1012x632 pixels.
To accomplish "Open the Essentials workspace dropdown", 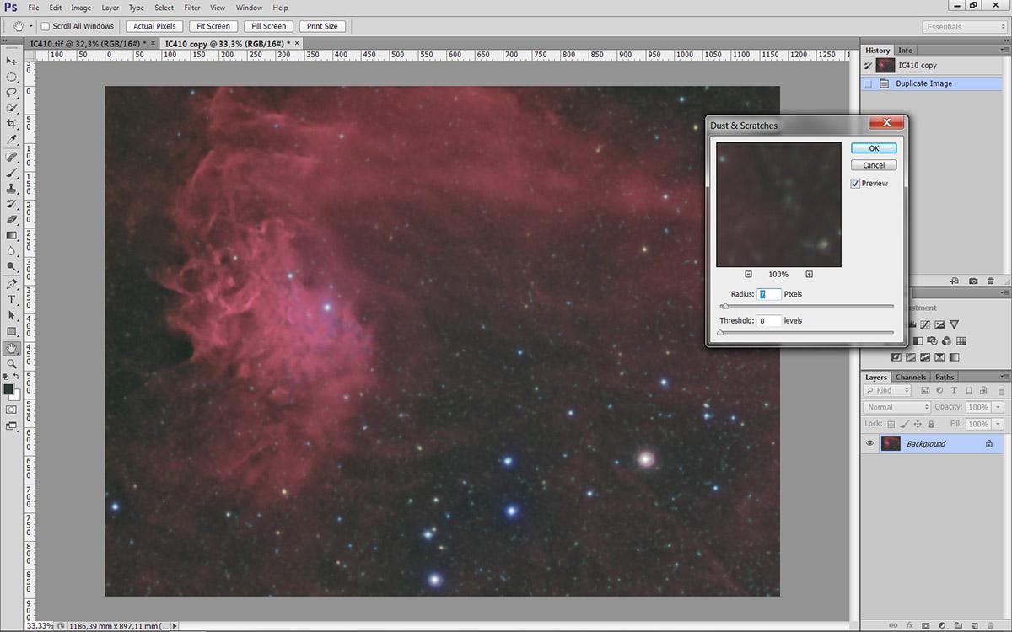I will pyautogui.click(x=964, y=26).
